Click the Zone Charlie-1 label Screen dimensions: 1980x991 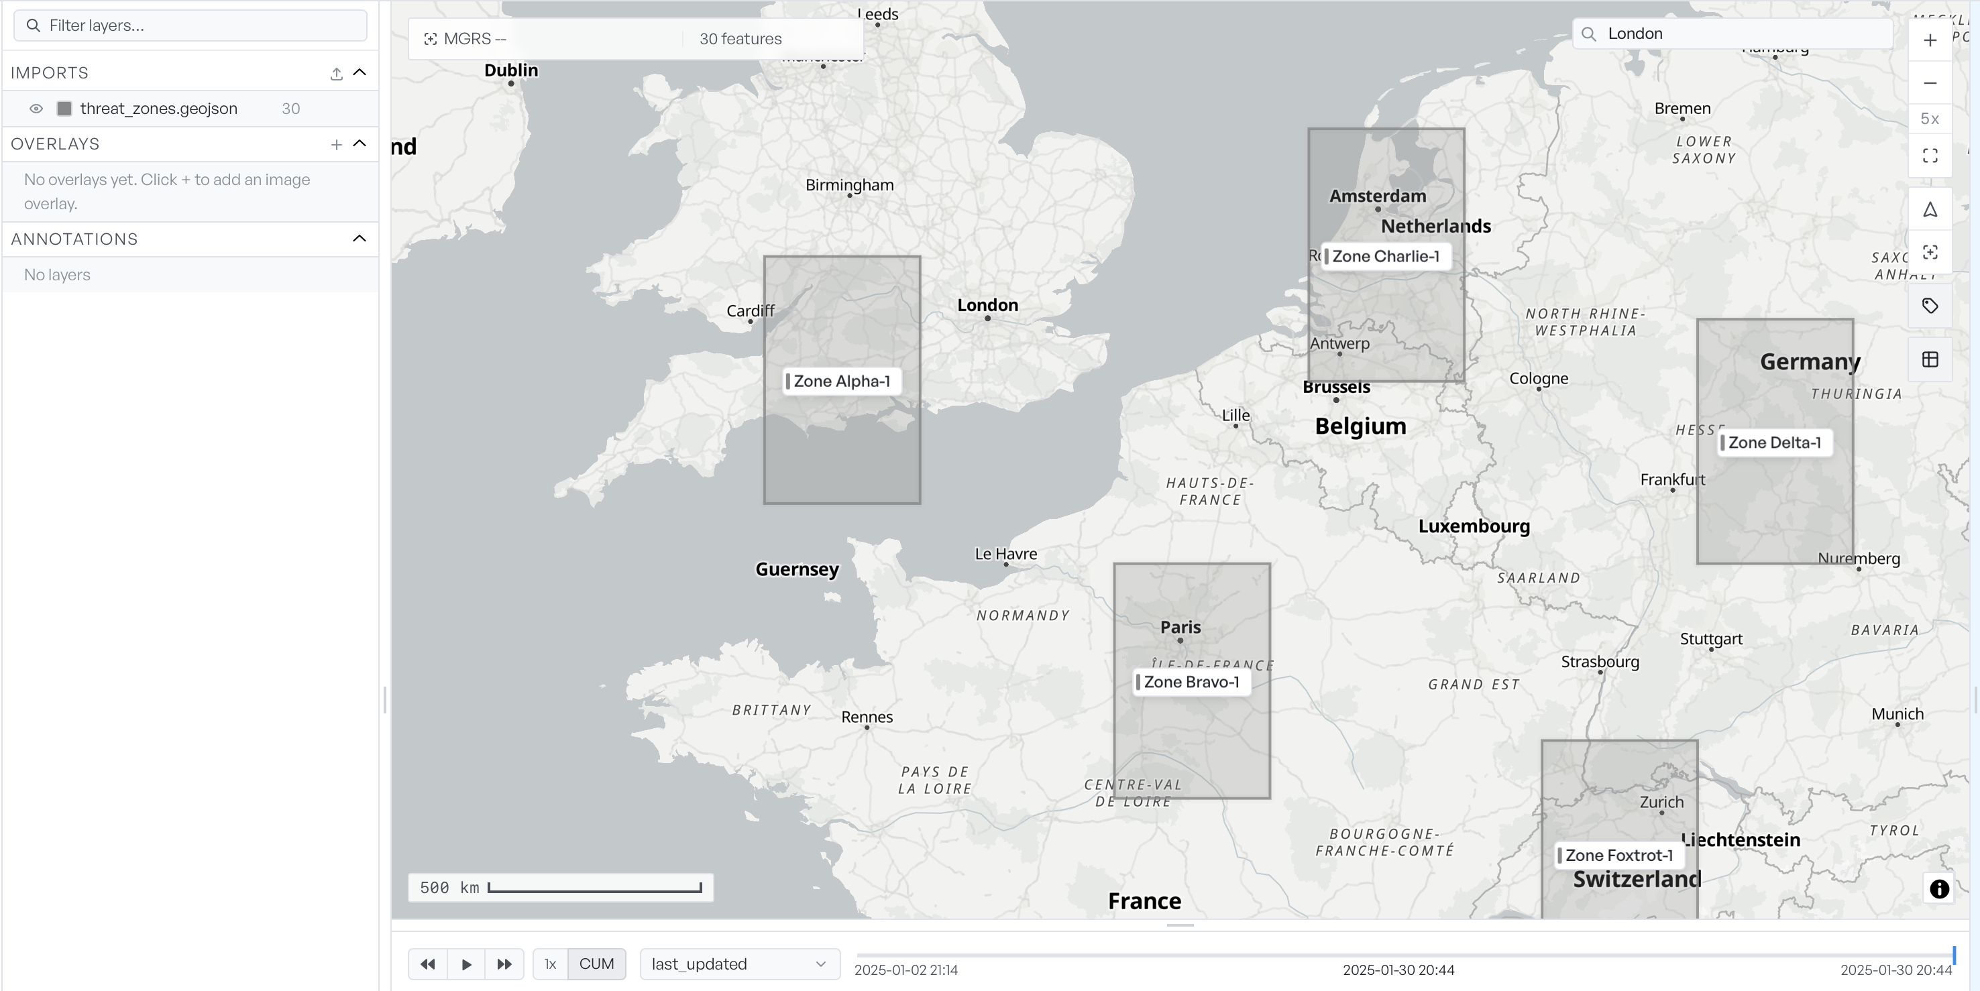pyautogui.click(x=1386, y=257)
